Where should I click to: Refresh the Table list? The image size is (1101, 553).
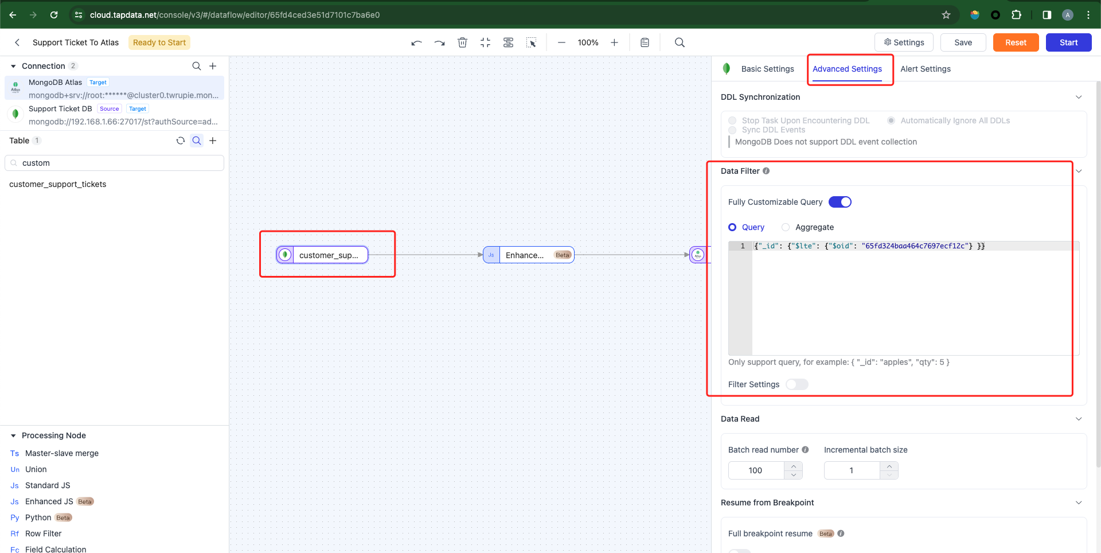click(x=181, y=141)
